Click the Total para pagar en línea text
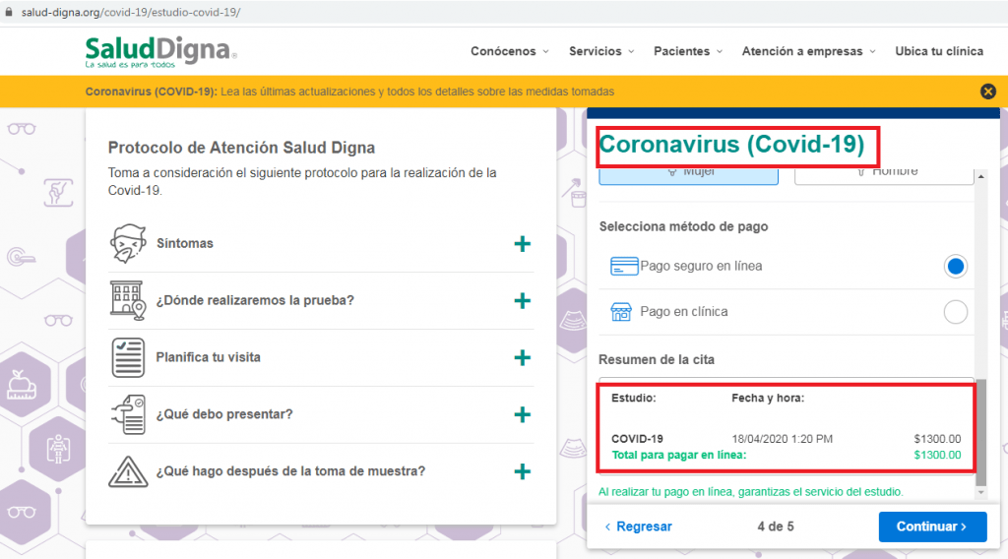 pos(679,456)
